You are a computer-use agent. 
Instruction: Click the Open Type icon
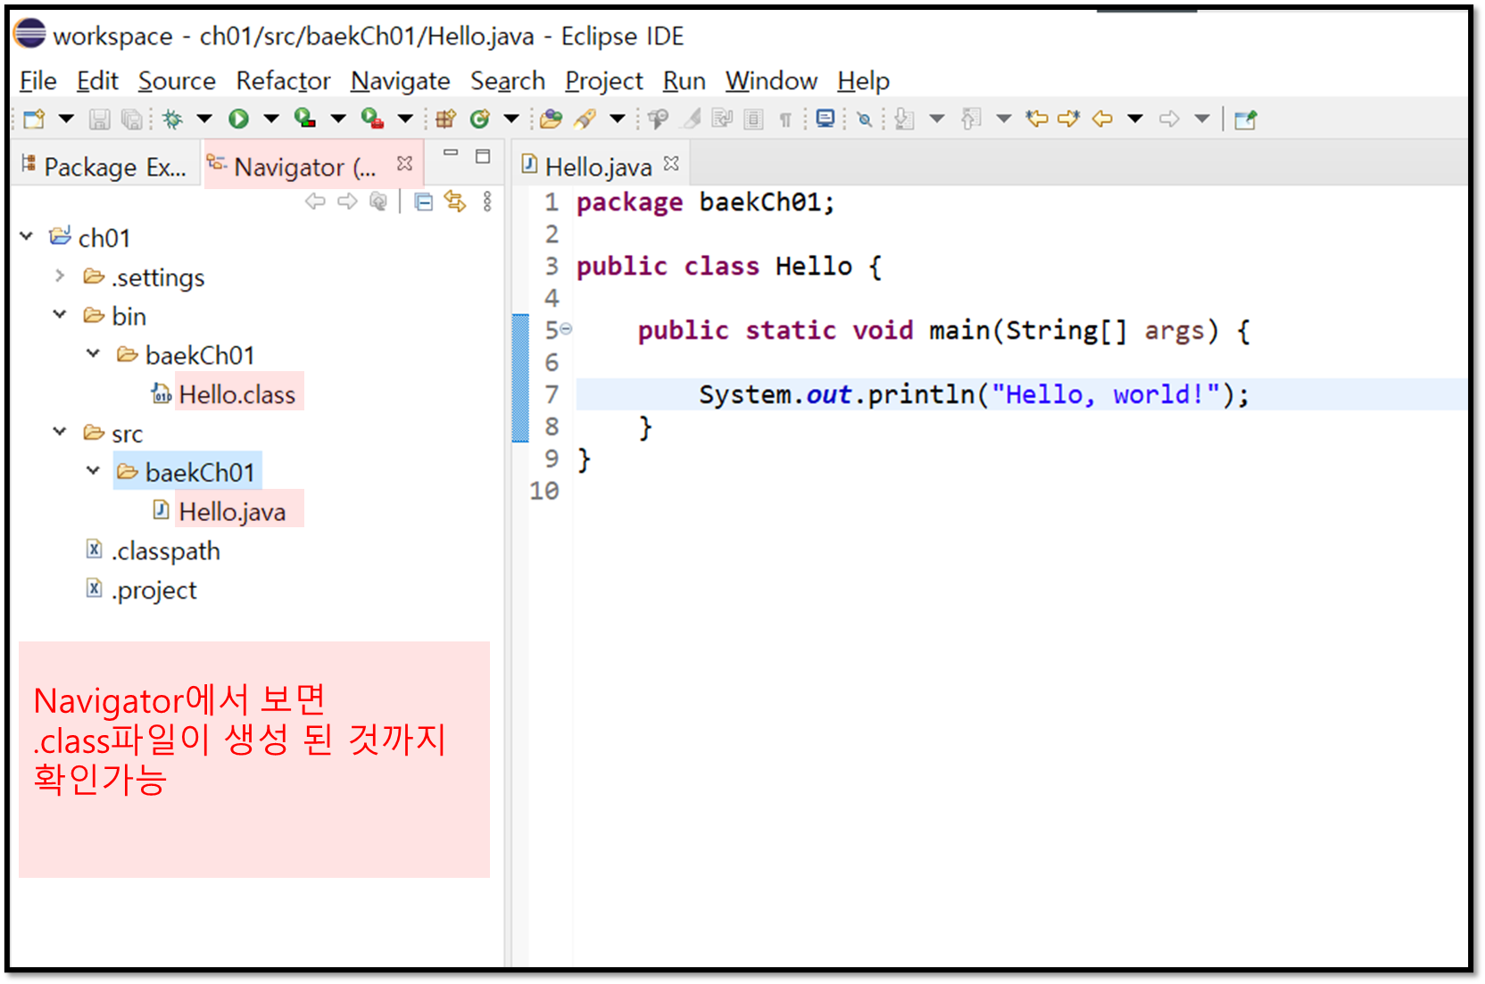coord(552,119)
